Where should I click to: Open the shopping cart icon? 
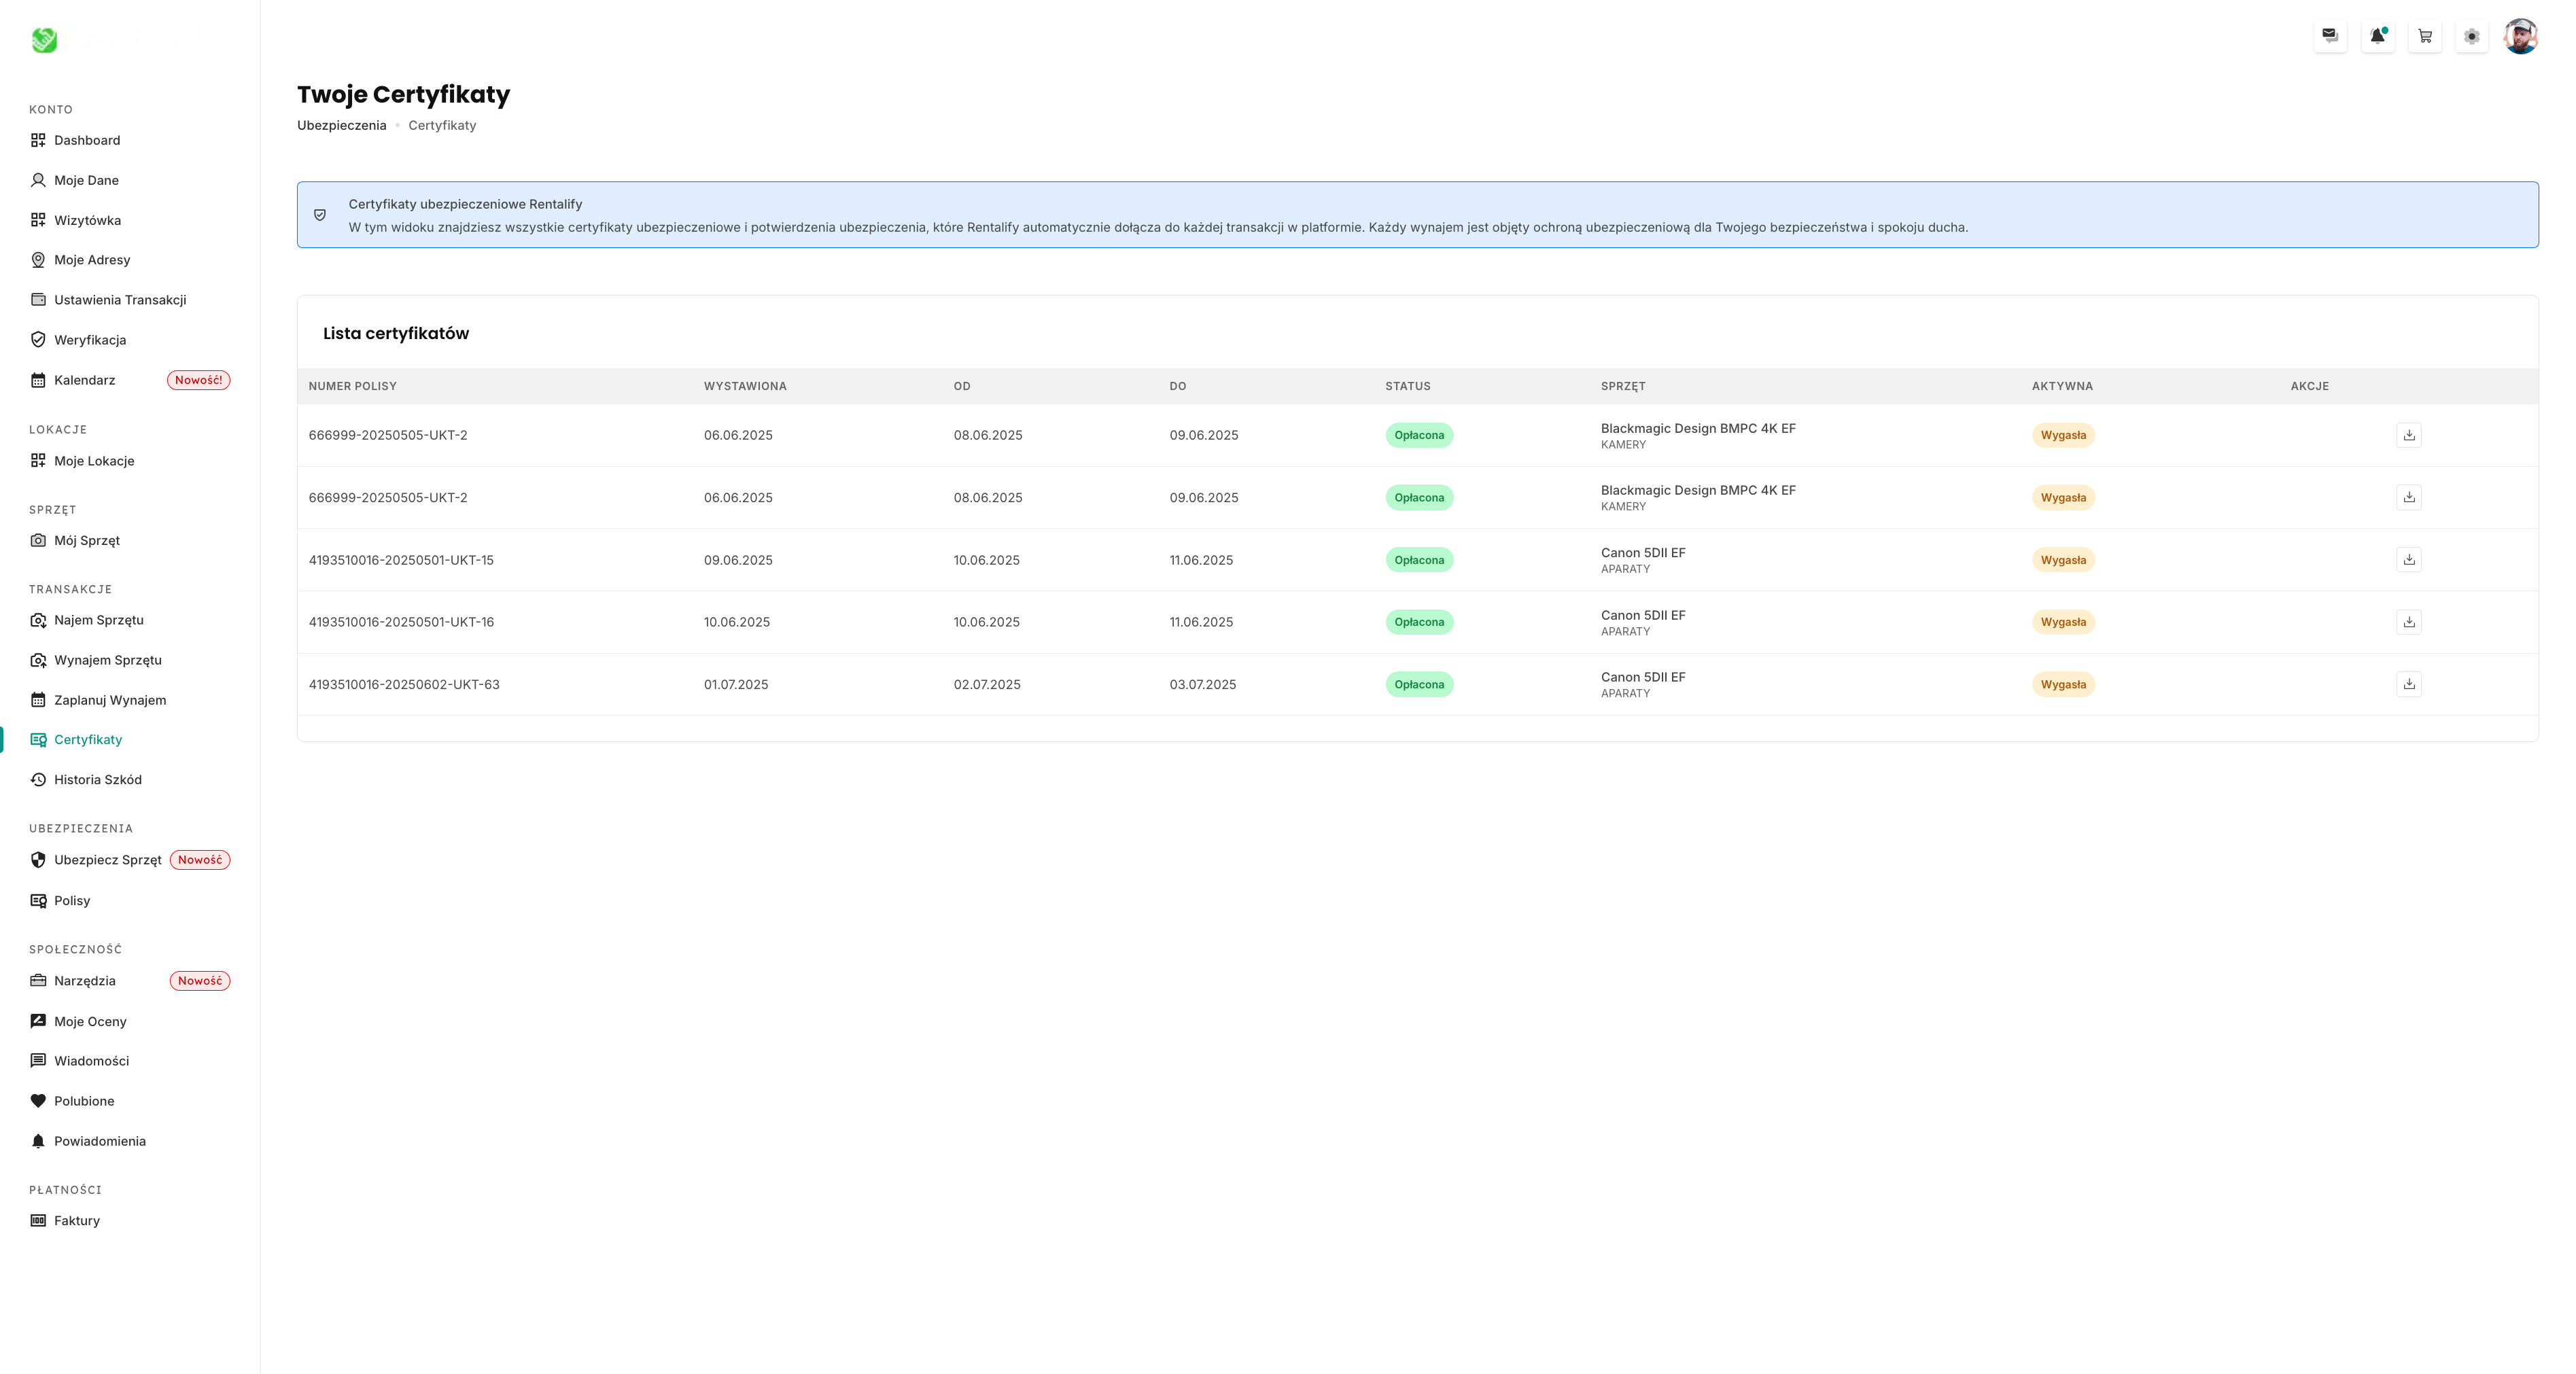click(x=2424, y=36)
